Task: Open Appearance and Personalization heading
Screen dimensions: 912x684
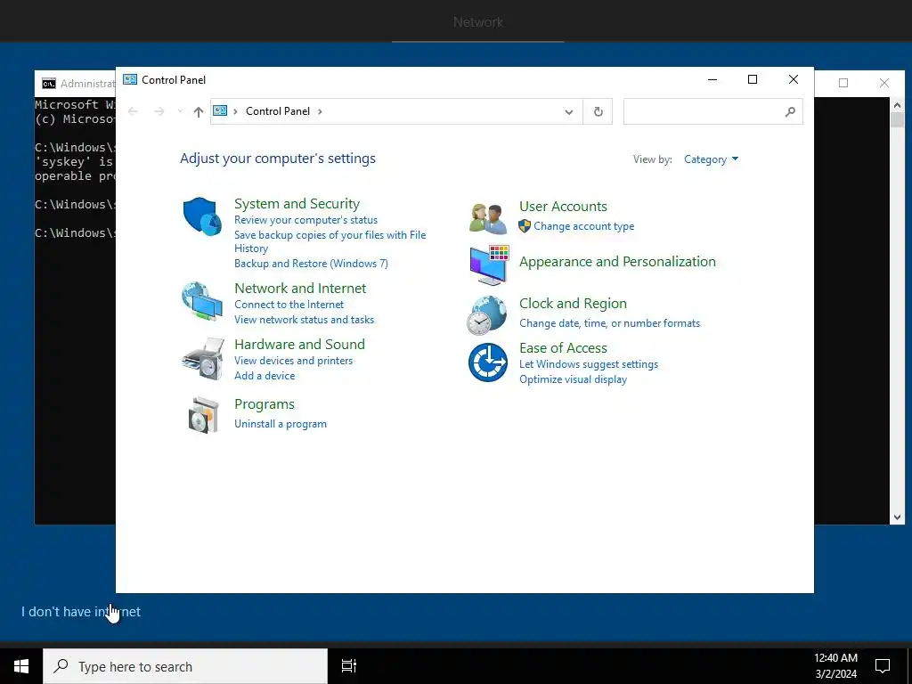Action: [x=617, y=261]
